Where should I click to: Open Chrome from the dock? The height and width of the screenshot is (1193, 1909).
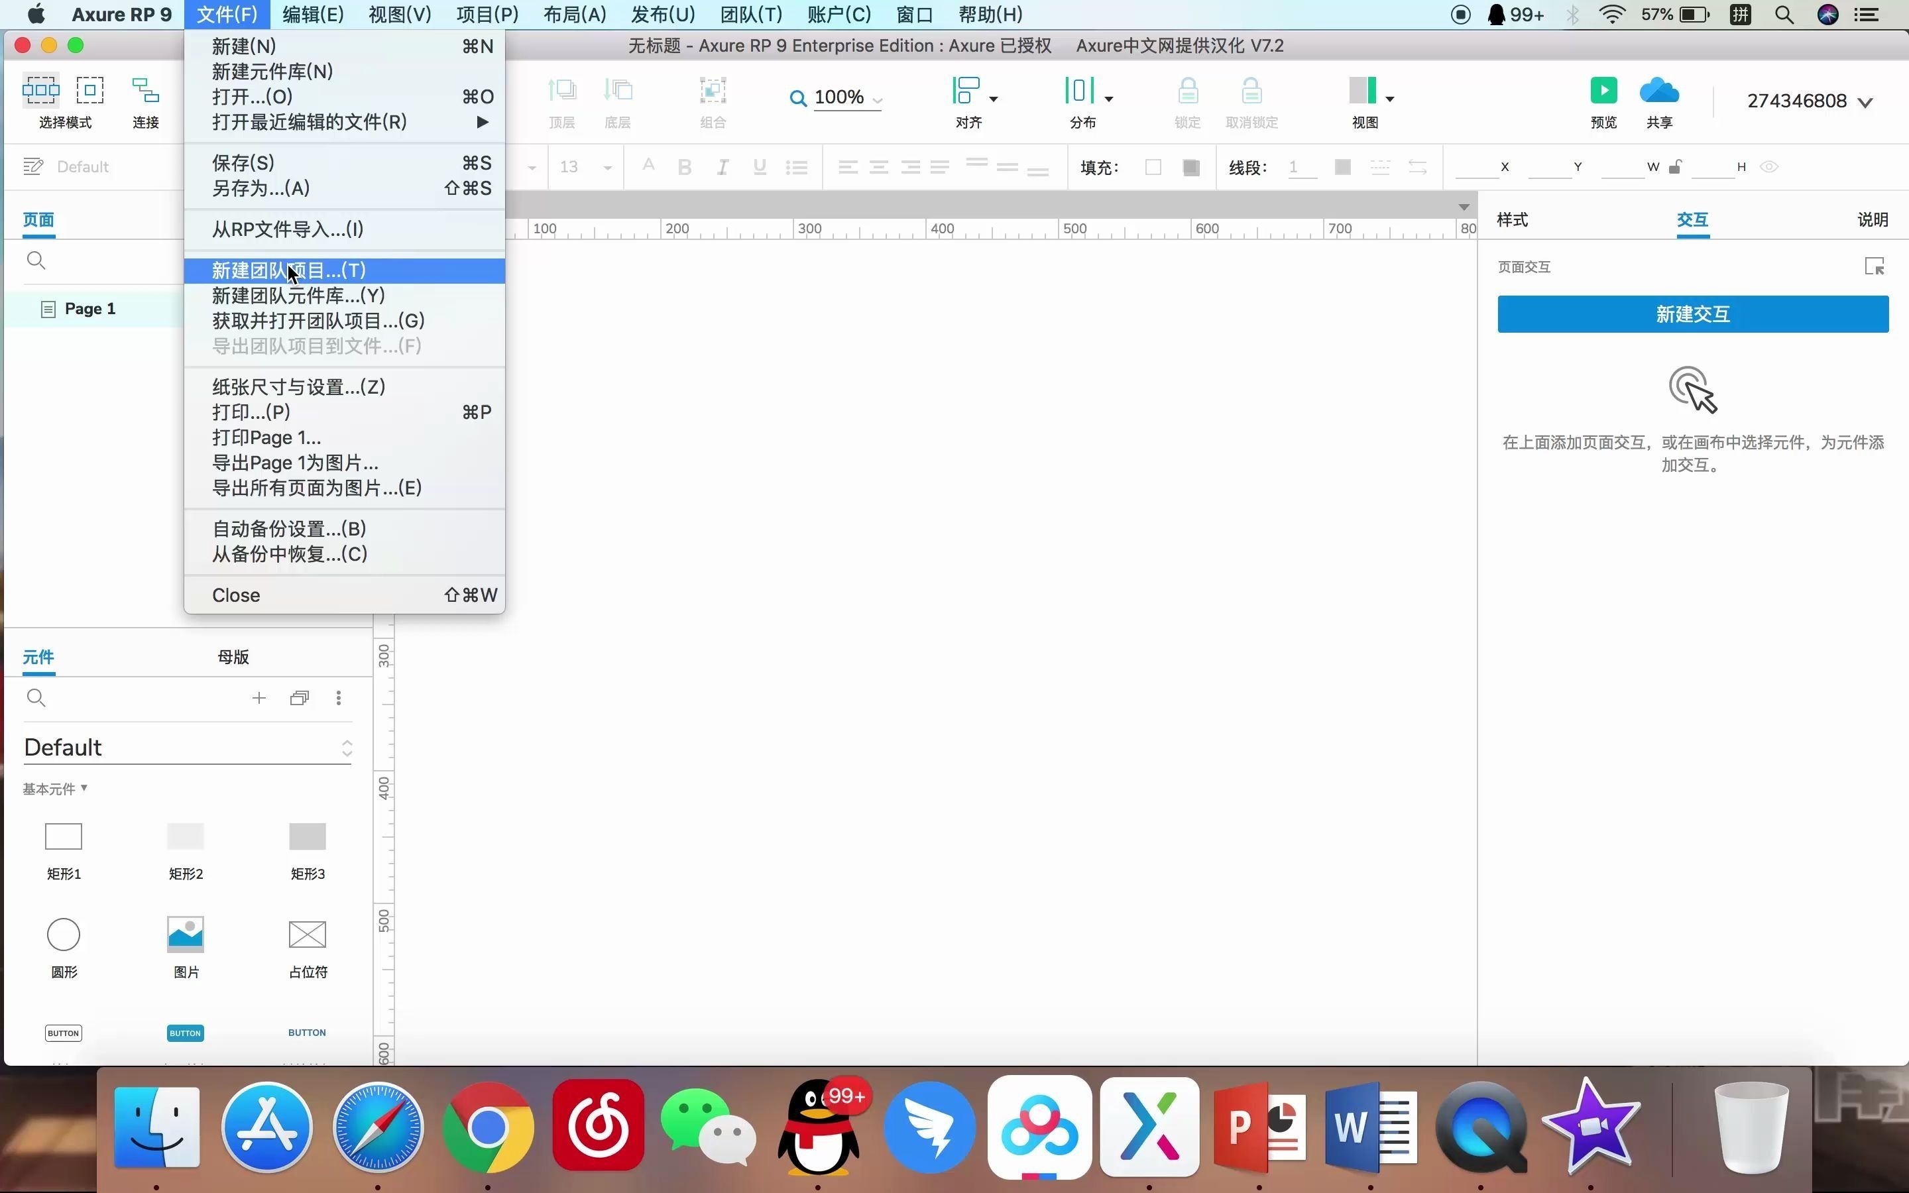(x=487, y=1127)
